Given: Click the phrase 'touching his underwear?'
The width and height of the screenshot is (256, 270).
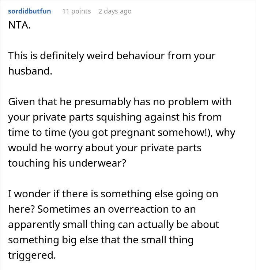Looking at the screenshot, I should [x=67, y=163].
